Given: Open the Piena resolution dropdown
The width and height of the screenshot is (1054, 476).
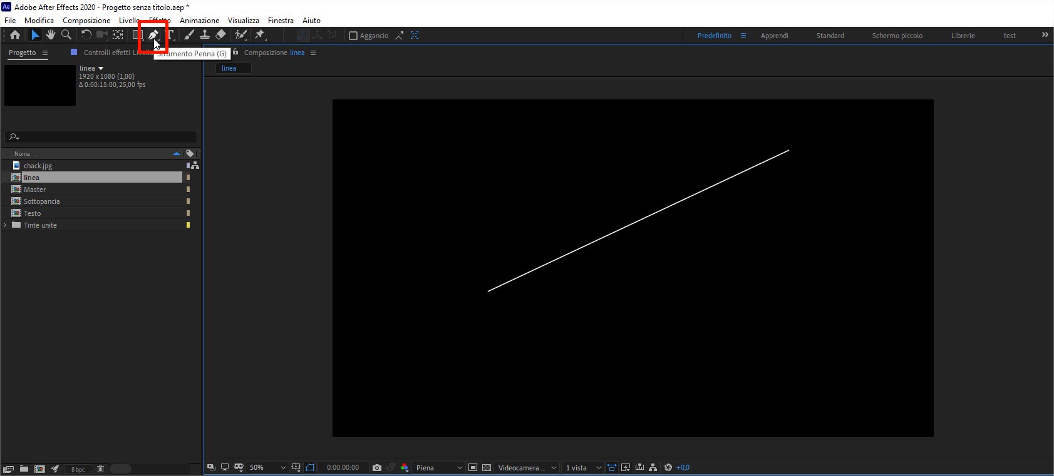Looking at the screenshot, I should (439, 467).
